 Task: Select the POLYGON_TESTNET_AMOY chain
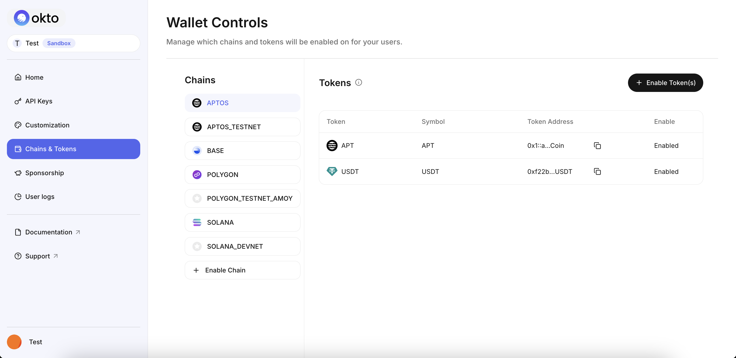(x=242, y=198)
